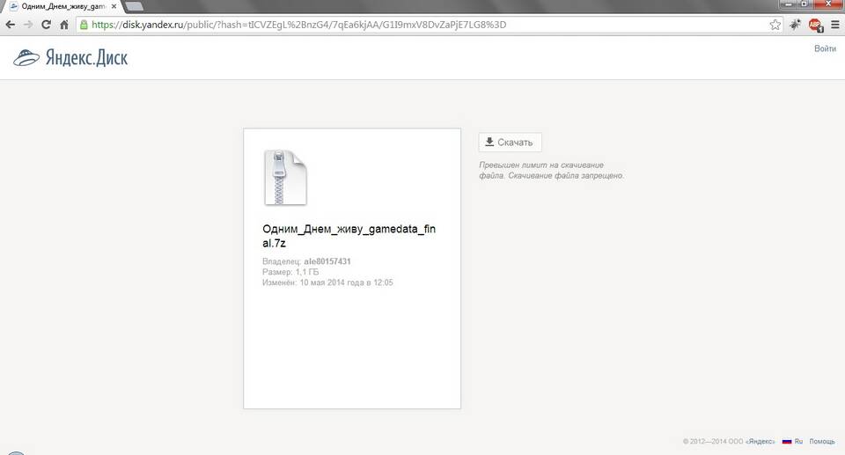Viewport: 845px width, 455px height.
Task: Click the download limit exceeded message
Action: (x=551, y=171)
